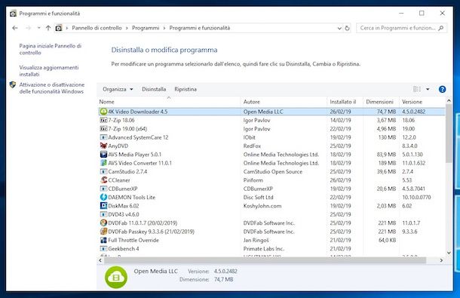460x298 pixels.
Task: Click the vertical scrollbar down arrow
Action: (x=449, y=253)
